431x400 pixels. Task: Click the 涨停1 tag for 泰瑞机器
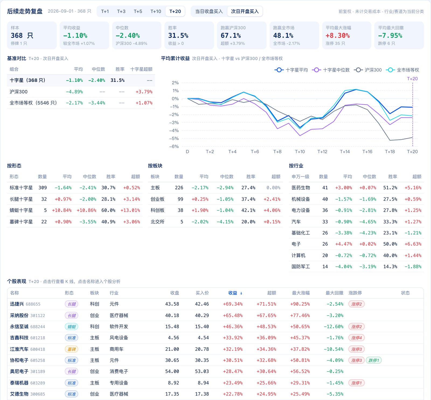tap(356, 383)
